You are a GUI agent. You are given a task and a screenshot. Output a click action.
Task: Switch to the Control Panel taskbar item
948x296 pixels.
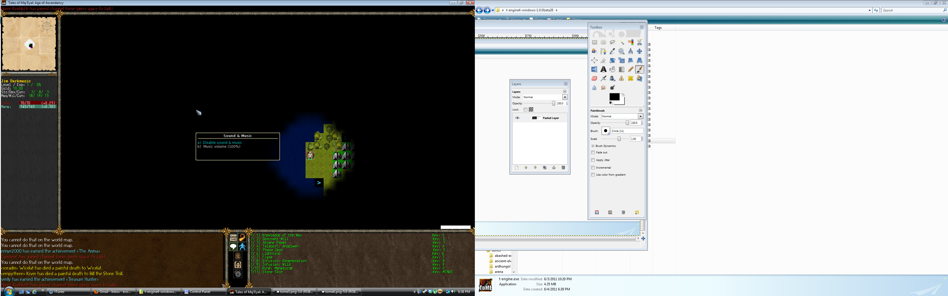(204, 291)
